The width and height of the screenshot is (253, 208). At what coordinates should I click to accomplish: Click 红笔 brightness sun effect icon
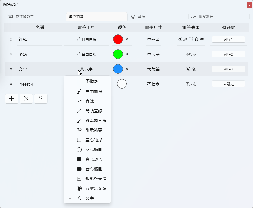(x=180, y=39)
